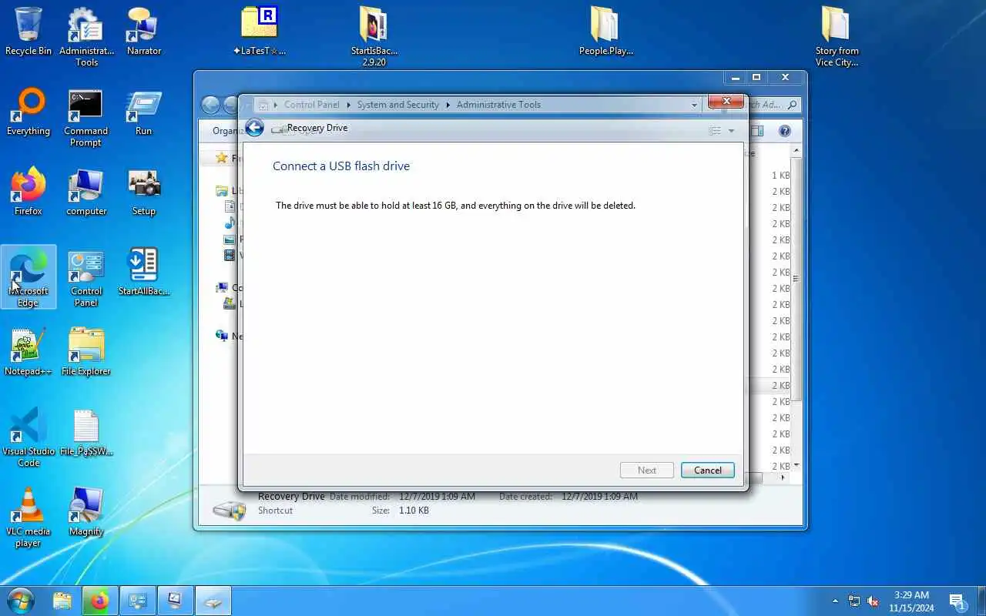Image resolution: width=986 pixels, height=616 pixels.
Task: Select the File_PgSSW text file icon
Action: pos(86,433)
